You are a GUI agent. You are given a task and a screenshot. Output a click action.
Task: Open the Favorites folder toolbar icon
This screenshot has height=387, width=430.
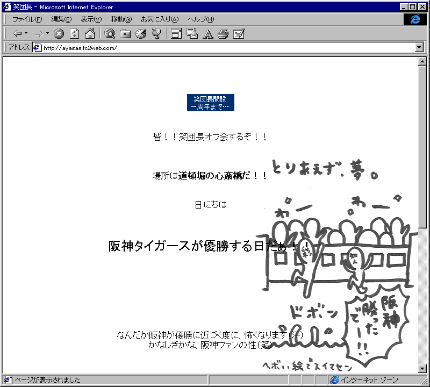pos(125,34)
